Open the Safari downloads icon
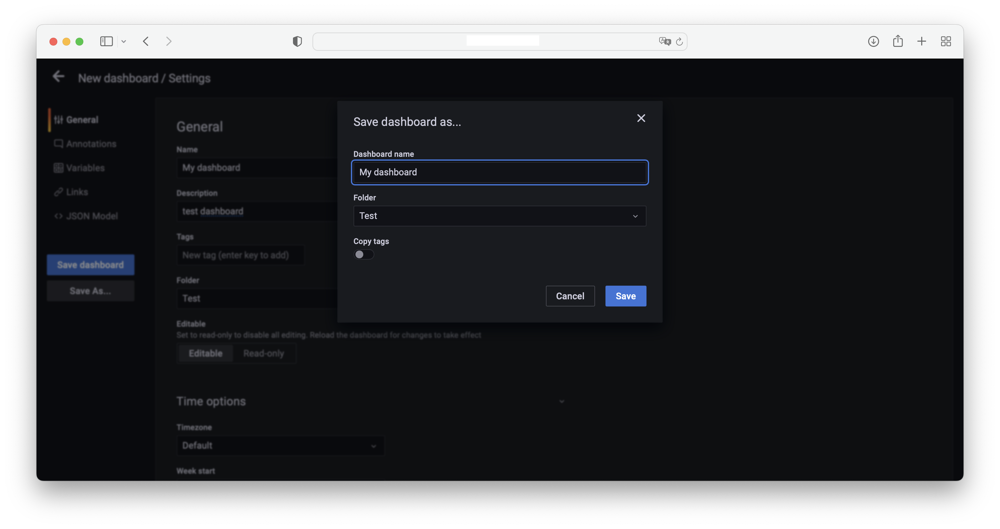 873,41
